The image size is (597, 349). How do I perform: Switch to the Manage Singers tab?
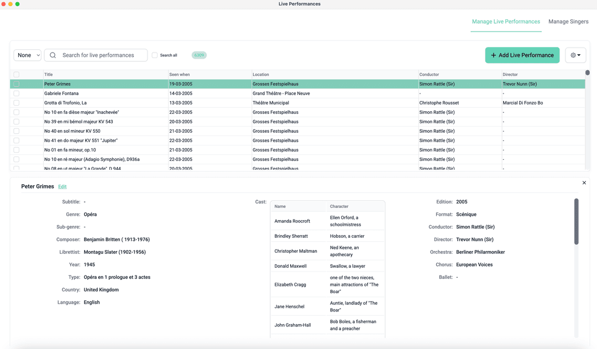tap(568, 22)
